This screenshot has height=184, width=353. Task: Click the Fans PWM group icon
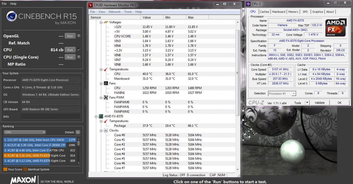coord(106,97)
